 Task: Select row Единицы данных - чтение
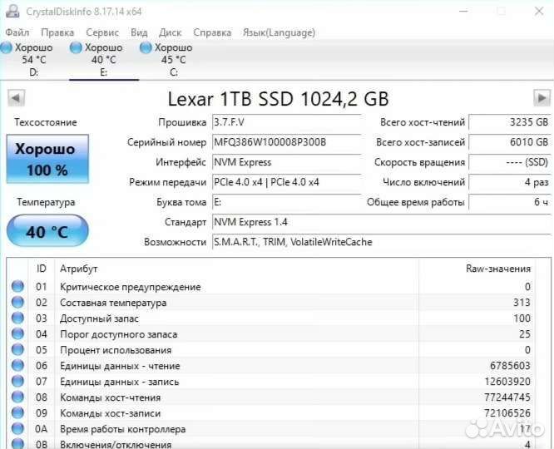(x=270, y=366)
